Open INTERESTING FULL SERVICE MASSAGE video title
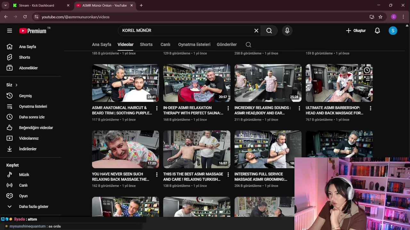Viewport: 410px width, 230px height. pyautogui.click(x=261, y=177)
